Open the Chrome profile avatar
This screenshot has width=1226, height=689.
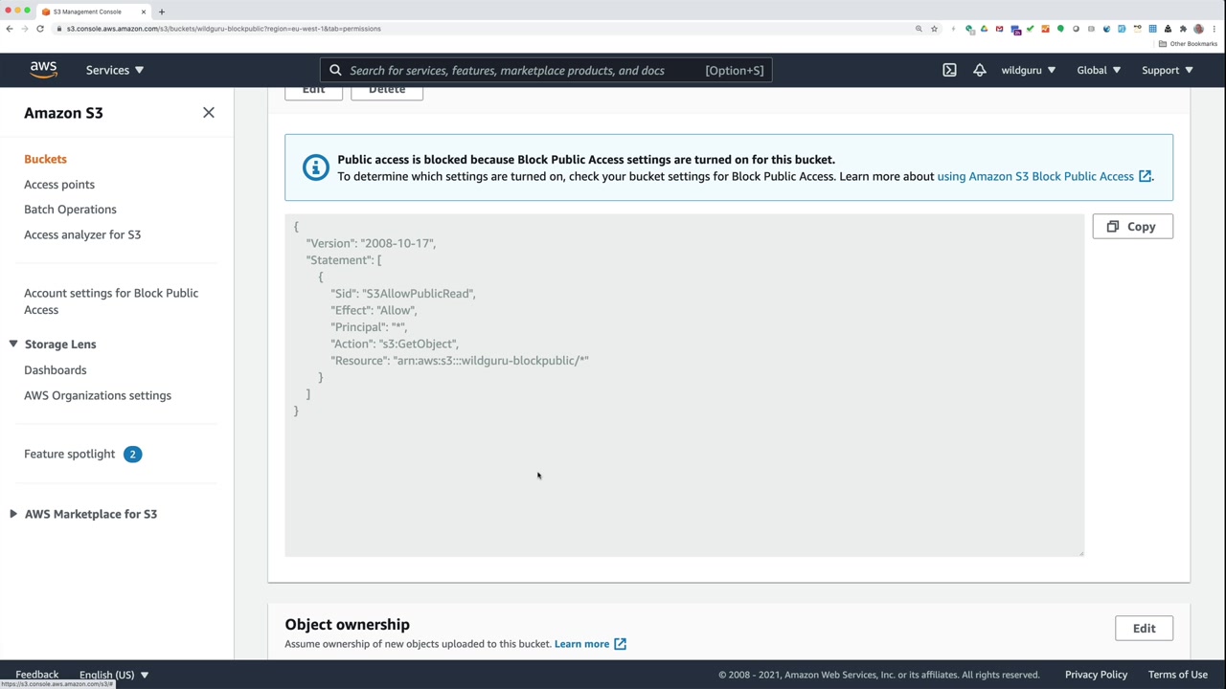[1198, 29]
